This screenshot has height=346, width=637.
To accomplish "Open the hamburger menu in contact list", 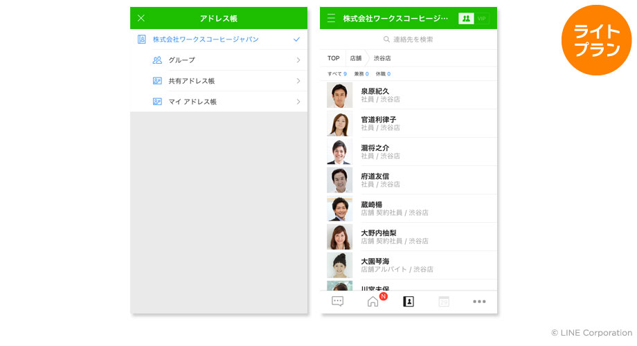I will click(331, 18).
